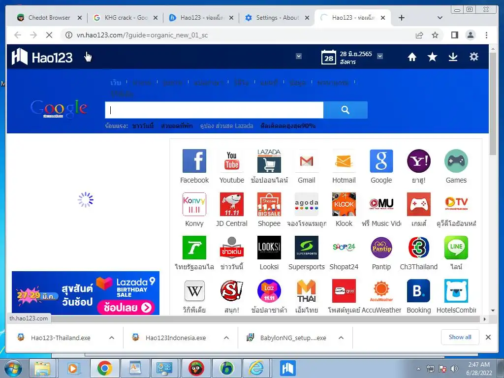The width and height of the screenshot is (504, 378).
Task: Click the blue search magnifier button
Action: point(345,110)
